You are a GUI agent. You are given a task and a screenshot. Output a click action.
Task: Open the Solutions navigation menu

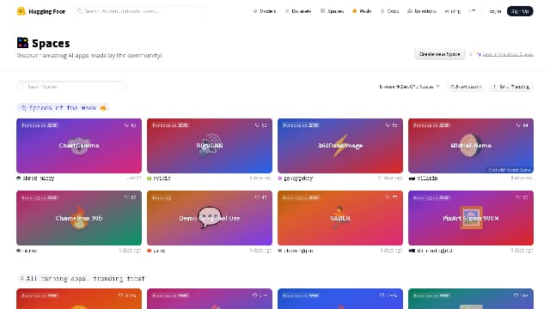(x=422, y=11)
